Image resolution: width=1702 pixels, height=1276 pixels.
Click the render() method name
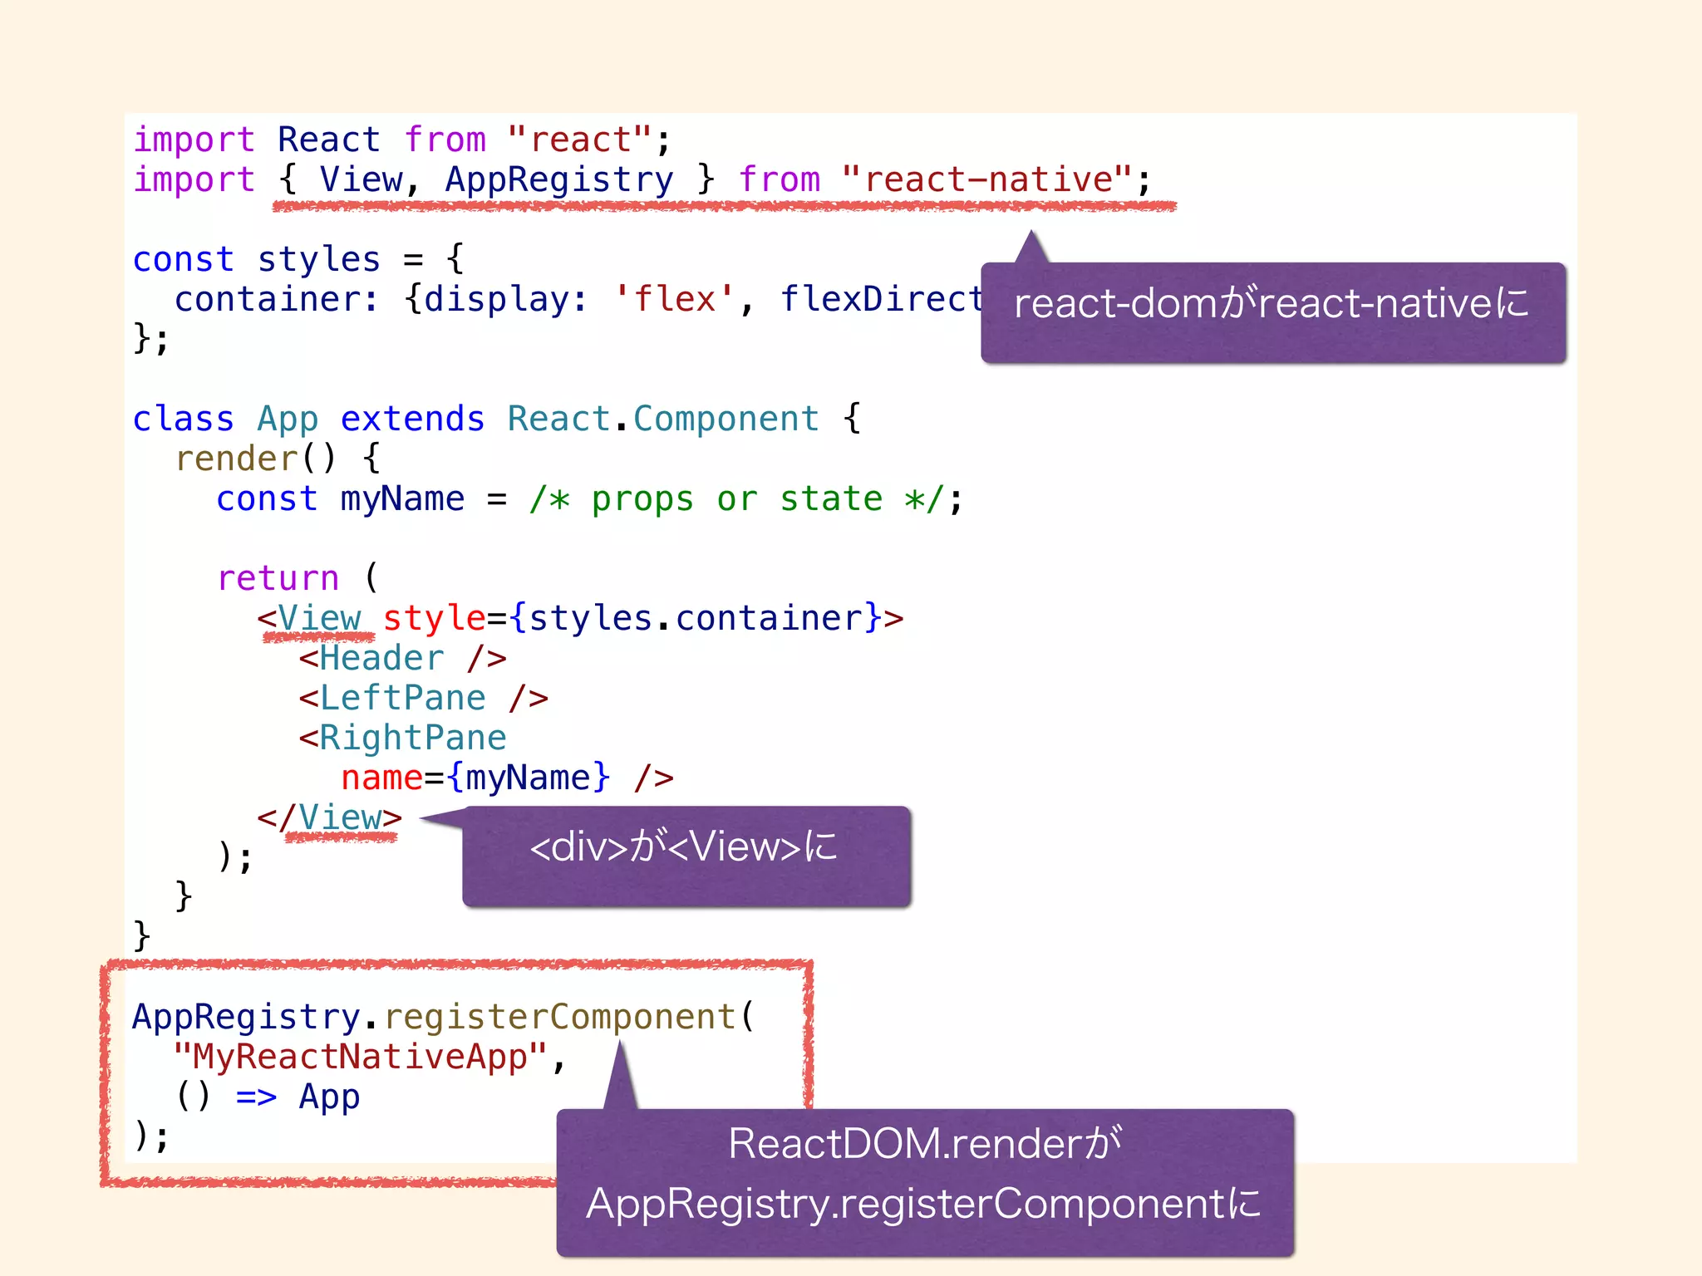[x=256, y=459]
